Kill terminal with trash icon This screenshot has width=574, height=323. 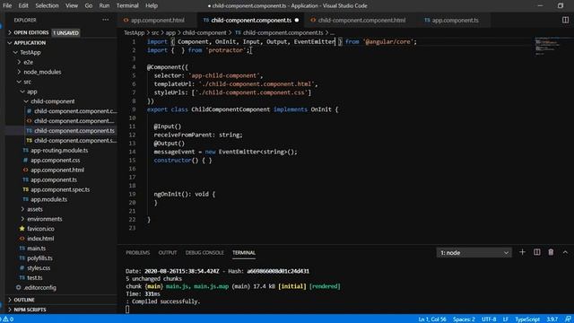click(x=551, y=252)
